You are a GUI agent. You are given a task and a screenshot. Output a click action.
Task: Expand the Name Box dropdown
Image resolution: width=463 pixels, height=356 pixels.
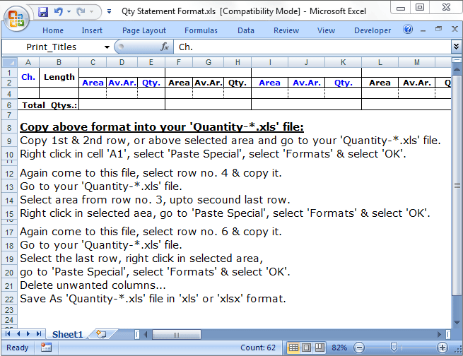pos(107,47)
